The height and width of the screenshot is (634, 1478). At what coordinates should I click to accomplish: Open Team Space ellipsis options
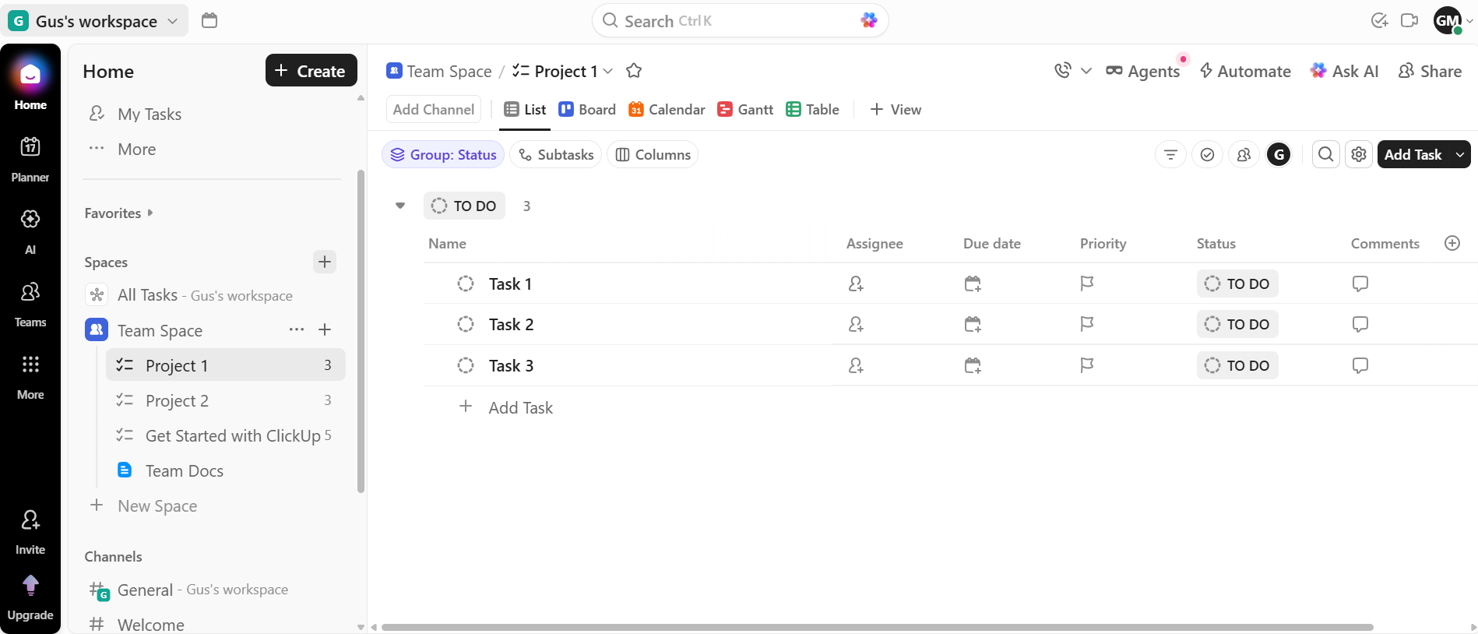click(x=297, y=329)
